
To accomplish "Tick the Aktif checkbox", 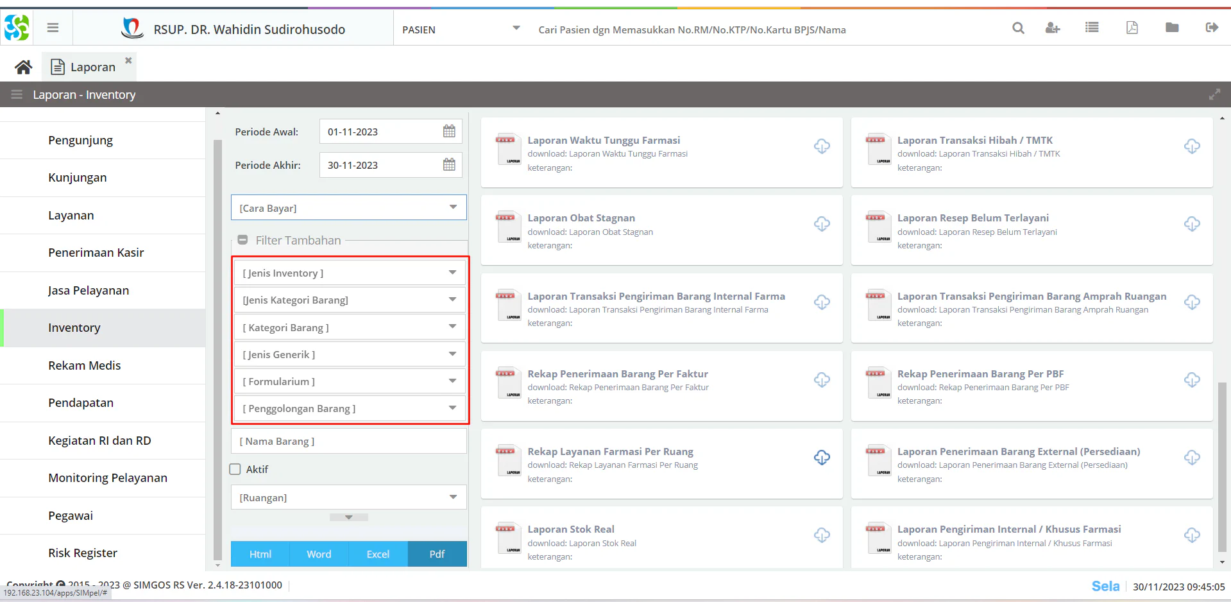I will point(235,469).
